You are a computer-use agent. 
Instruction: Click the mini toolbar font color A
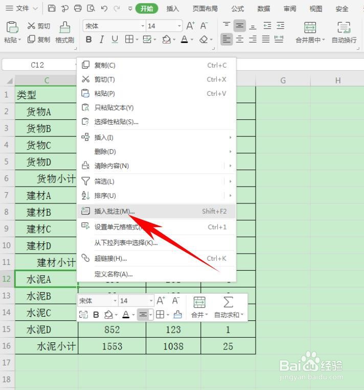click(126, 315)
